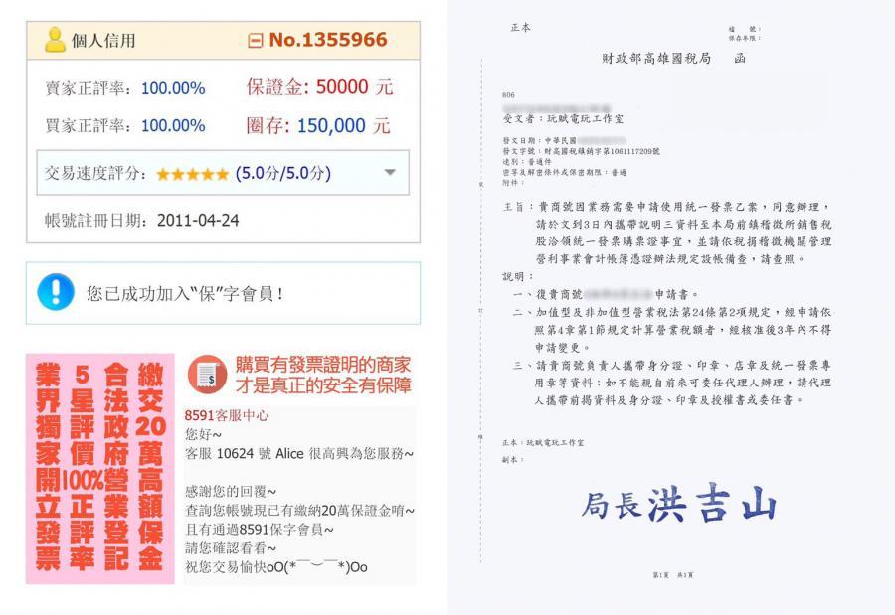Expand the 交易速度評分 dropdown arrow
895x615 pixels.
pos(390,172)
